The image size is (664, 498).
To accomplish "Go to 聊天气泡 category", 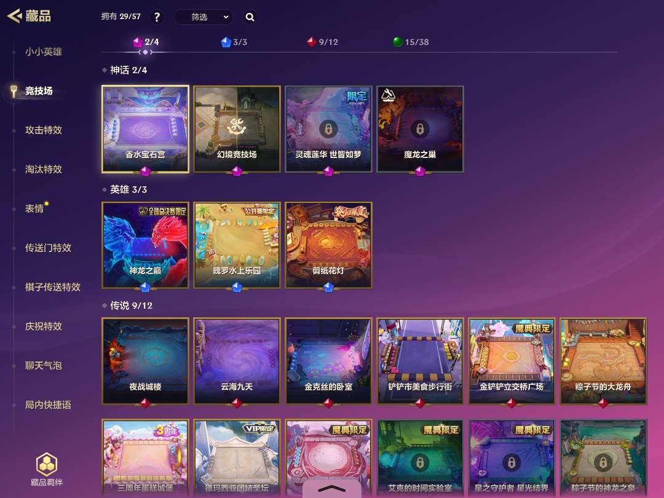I will click(44, 365).
